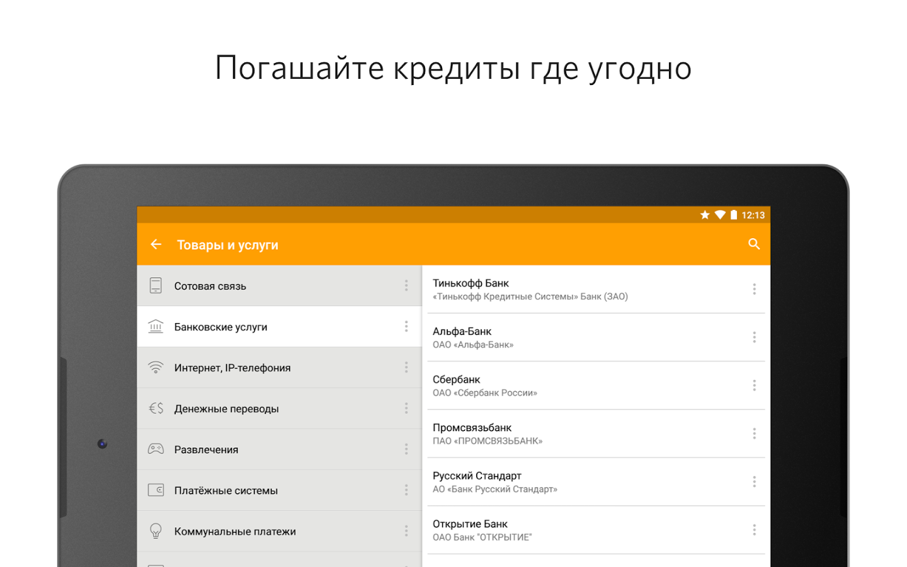
Task: Tap the phone icon for Сотовая связь
Action: tap(156, 285)
